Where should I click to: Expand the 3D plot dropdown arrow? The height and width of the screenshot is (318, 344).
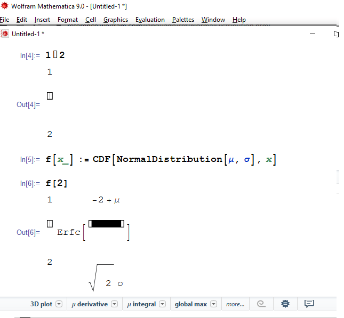(59, 304)
